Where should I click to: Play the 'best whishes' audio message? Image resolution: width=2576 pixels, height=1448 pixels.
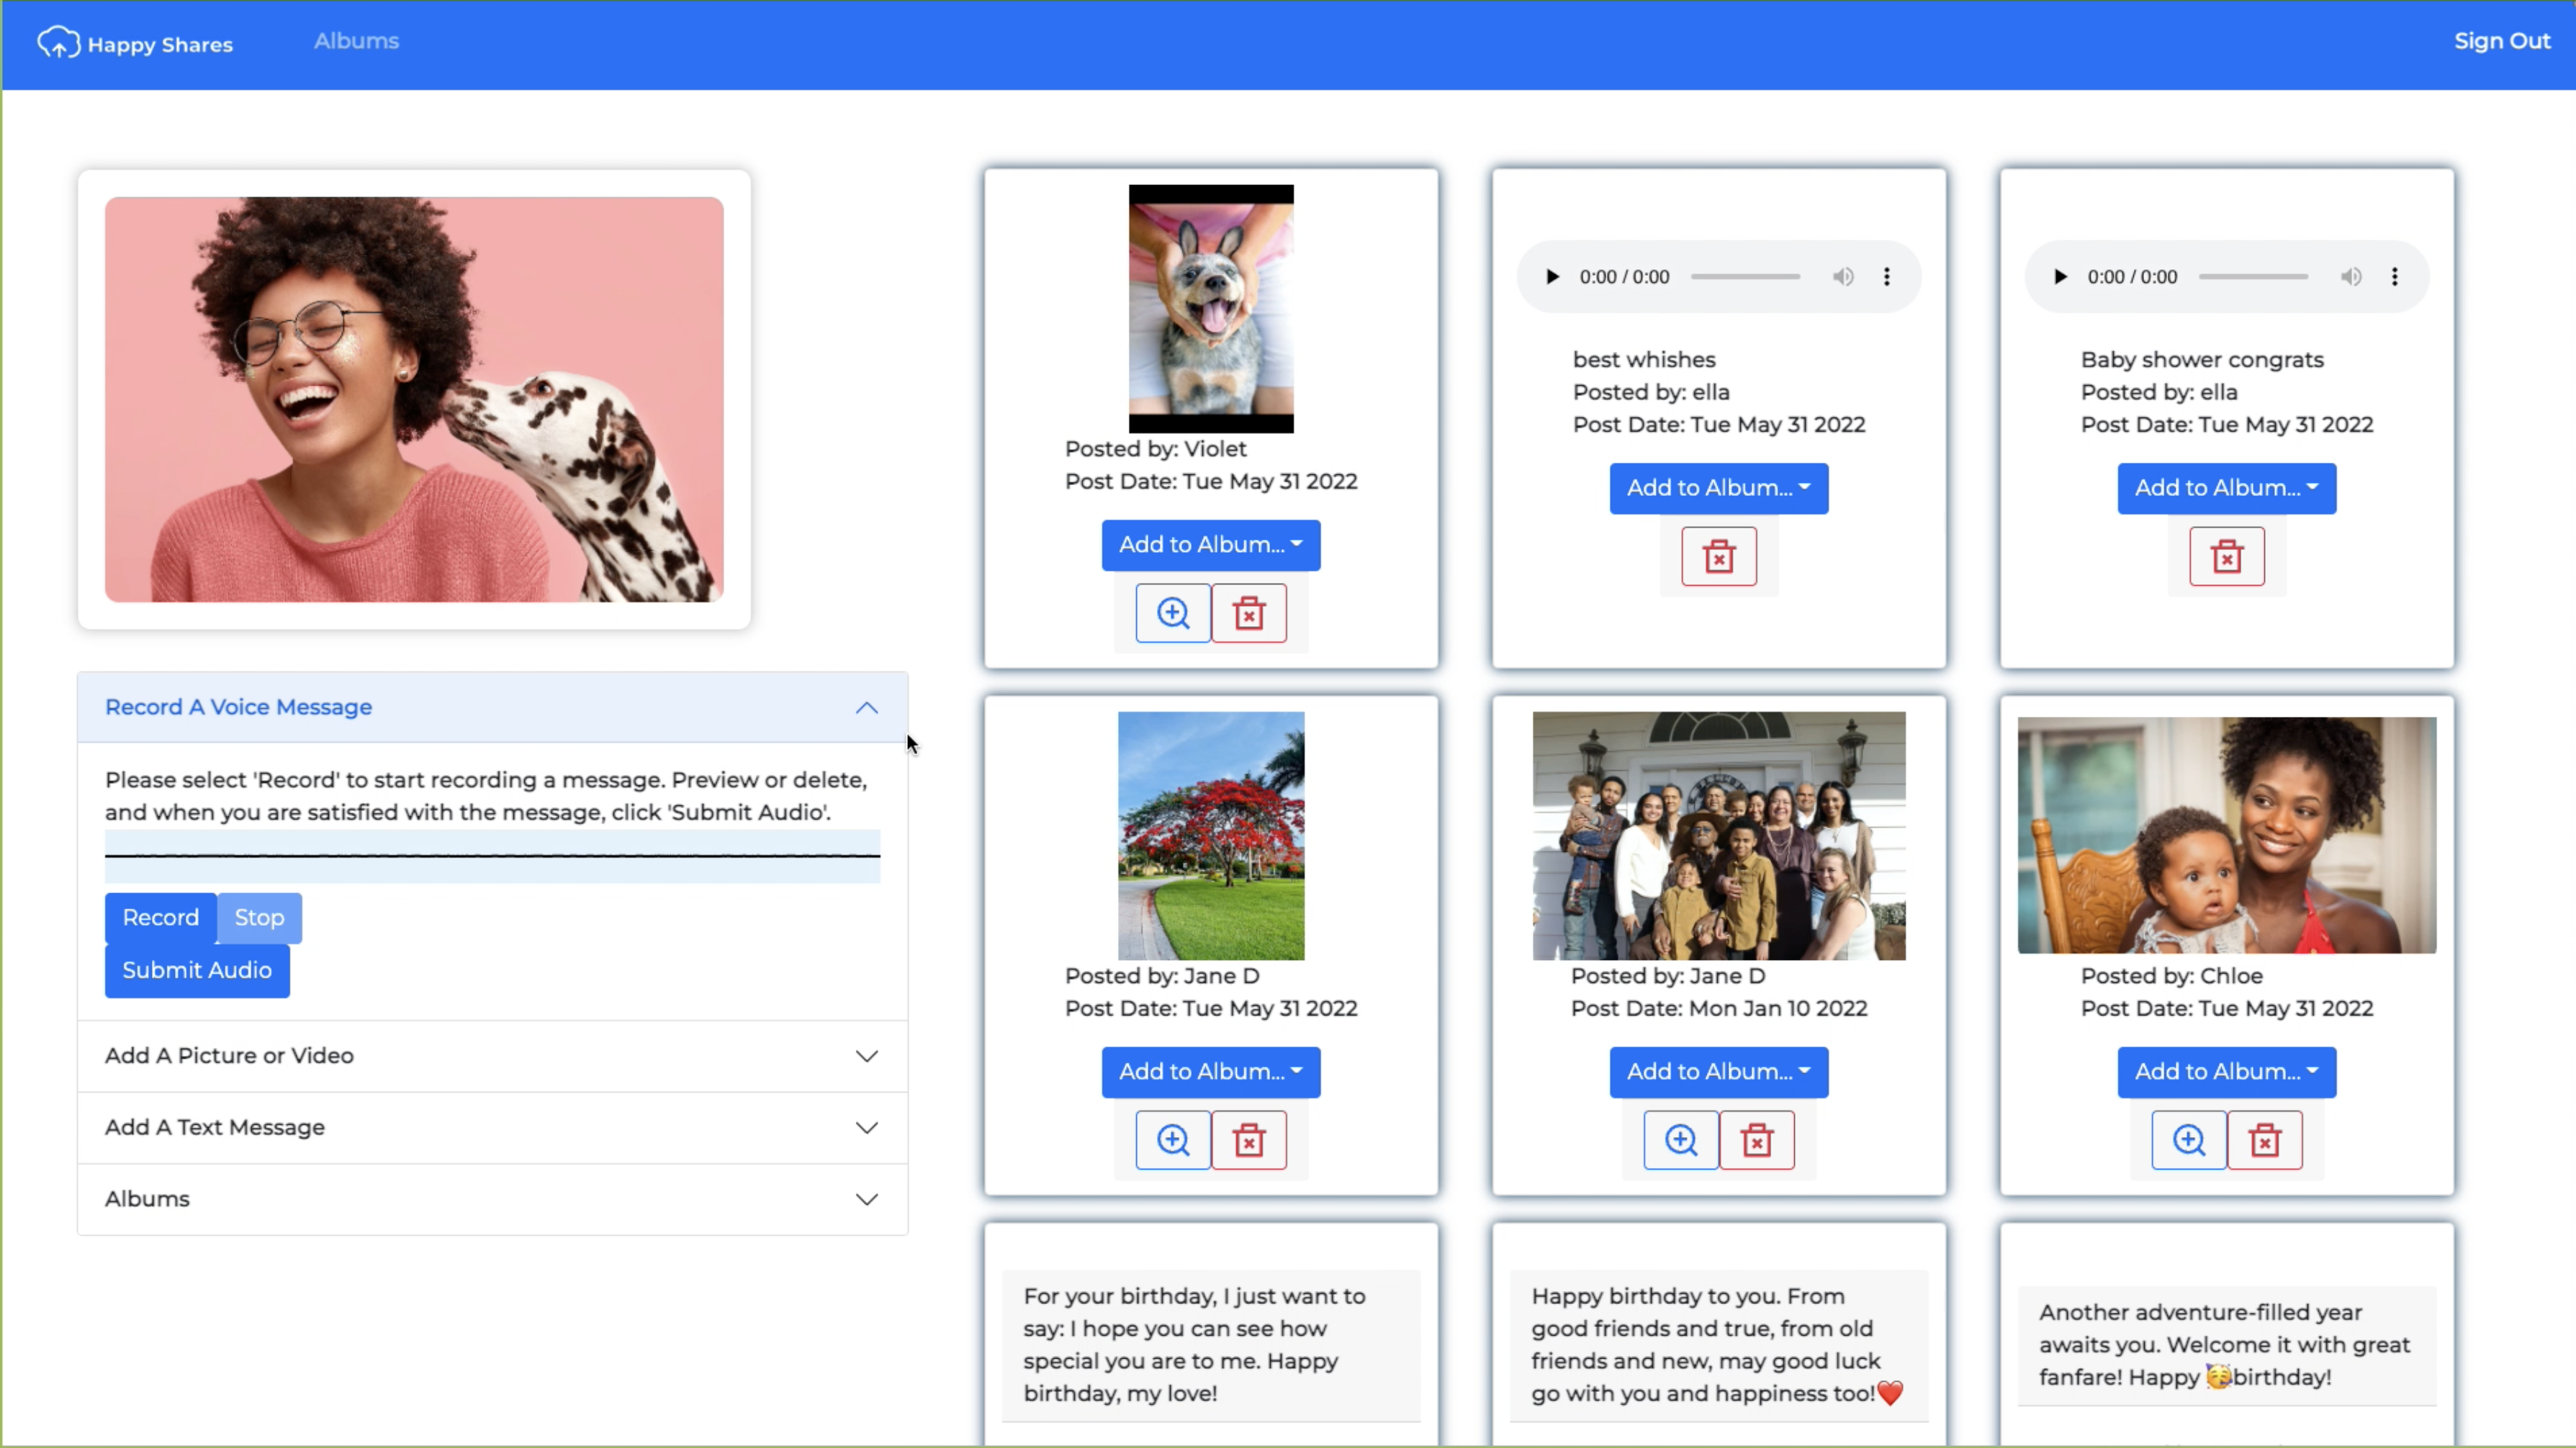[1552, 277]
